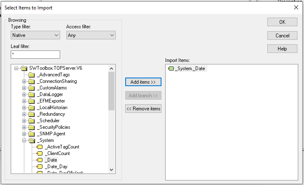Expand the _Scheduler node
Screen dimensions: 304x185
[x=24, y=121]
